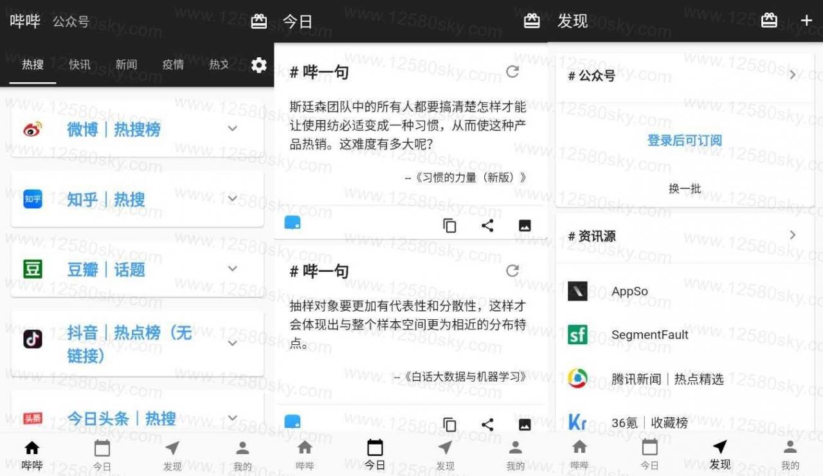Image resolution: width=823 pixels, height=476 pixels.
Task: Switch to the 疫情 tab
Action: 173,64
